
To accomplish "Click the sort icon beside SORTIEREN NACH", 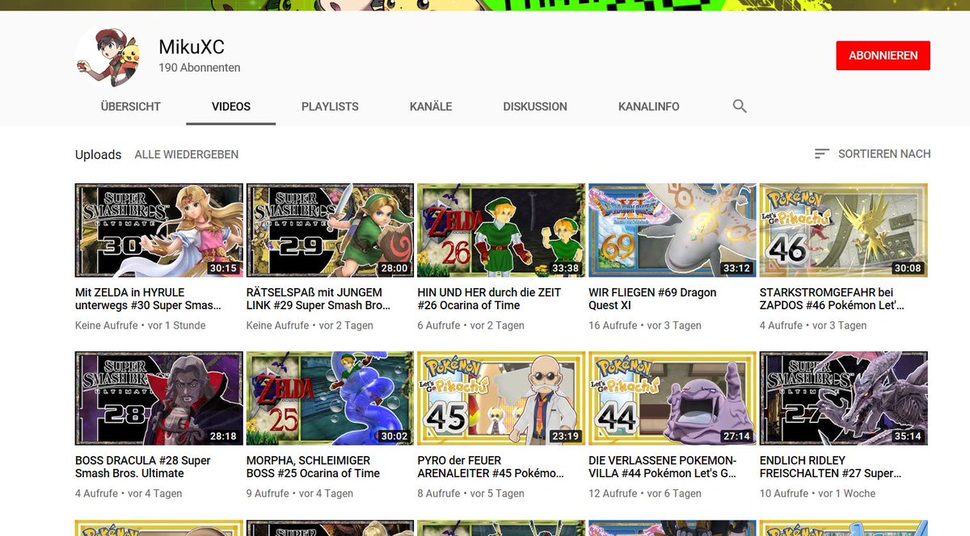I will click(822, 153).
